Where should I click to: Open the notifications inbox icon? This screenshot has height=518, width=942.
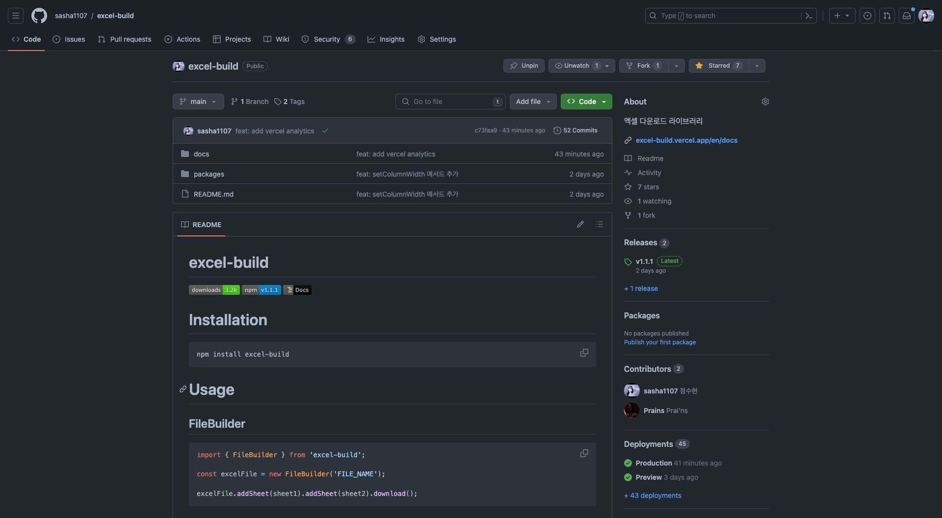[907, 16]
